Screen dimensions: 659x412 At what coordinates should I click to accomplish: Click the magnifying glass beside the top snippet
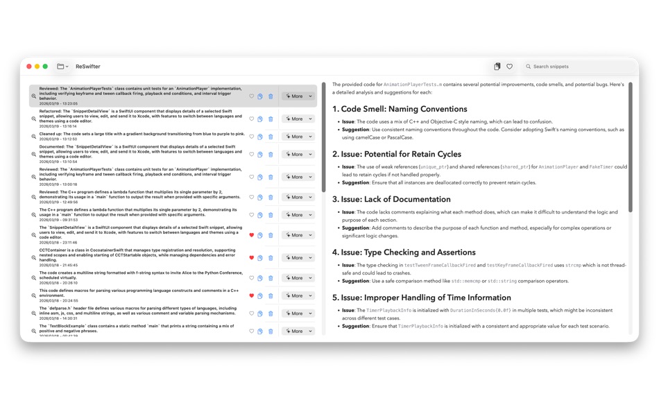34,97
